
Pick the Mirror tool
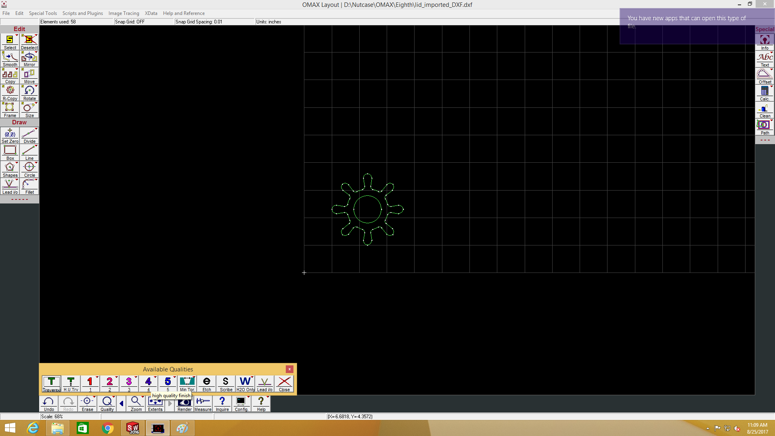coord(29,59)
